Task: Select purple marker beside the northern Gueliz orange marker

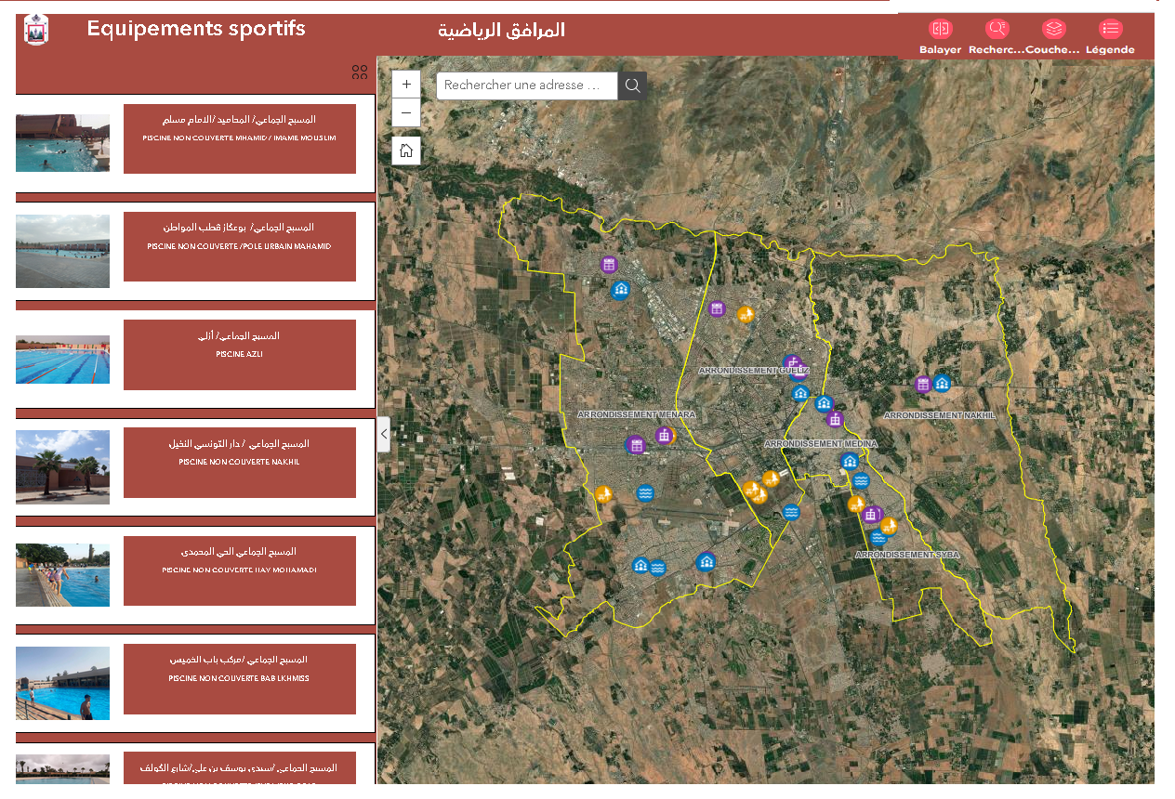Action: (716, 308)
